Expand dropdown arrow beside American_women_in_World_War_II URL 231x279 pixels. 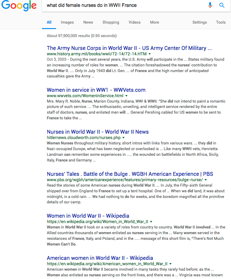[170, 264]
